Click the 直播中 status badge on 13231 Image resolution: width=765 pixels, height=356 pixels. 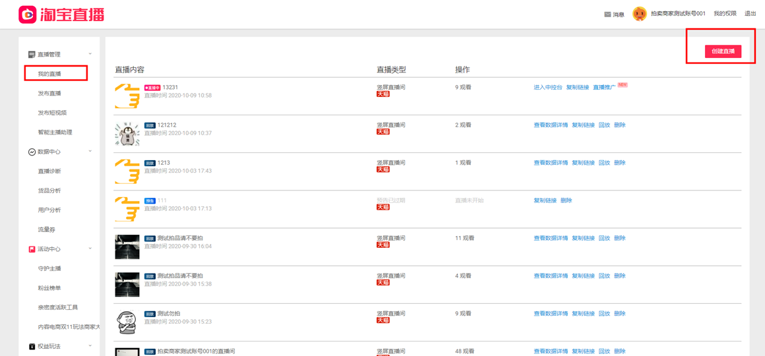(x=152, y=87)
